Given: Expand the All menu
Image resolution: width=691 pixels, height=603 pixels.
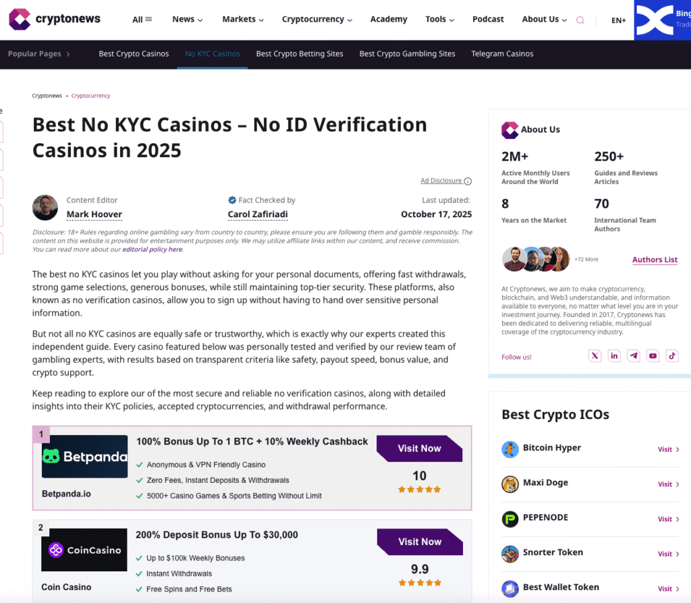Looking at the screenshot, I should 142,20.
